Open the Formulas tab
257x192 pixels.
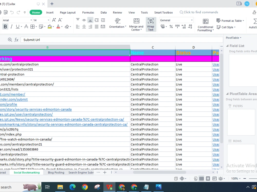coord(88,13)
